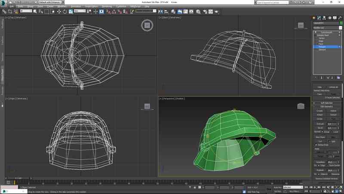Toggle Pin Stack under the modifier stack
The width and height of the screenshot is (344, 194).
click(316, 78)
